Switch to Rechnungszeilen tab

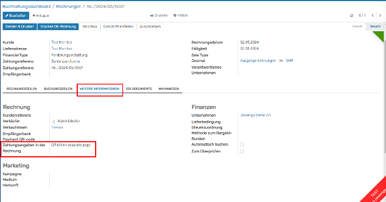point(22,89)
